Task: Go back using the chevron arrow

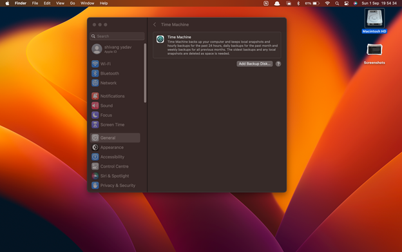Action: tap(155, 24)
